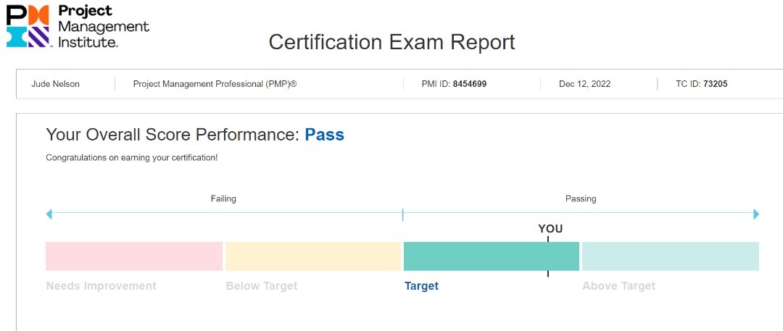This screenshot has height=331, width=783.
Task: Click the candidate name Jude Nelson
Action: [x=55, y=84]
